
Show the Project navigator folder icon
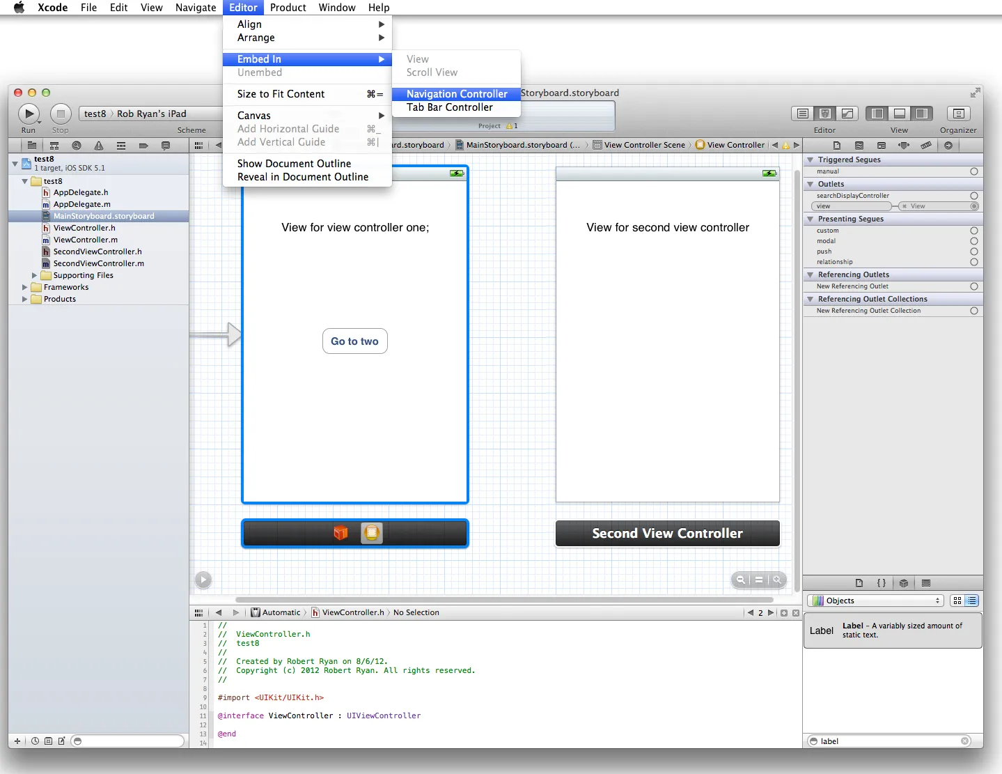tap(31, 146)
